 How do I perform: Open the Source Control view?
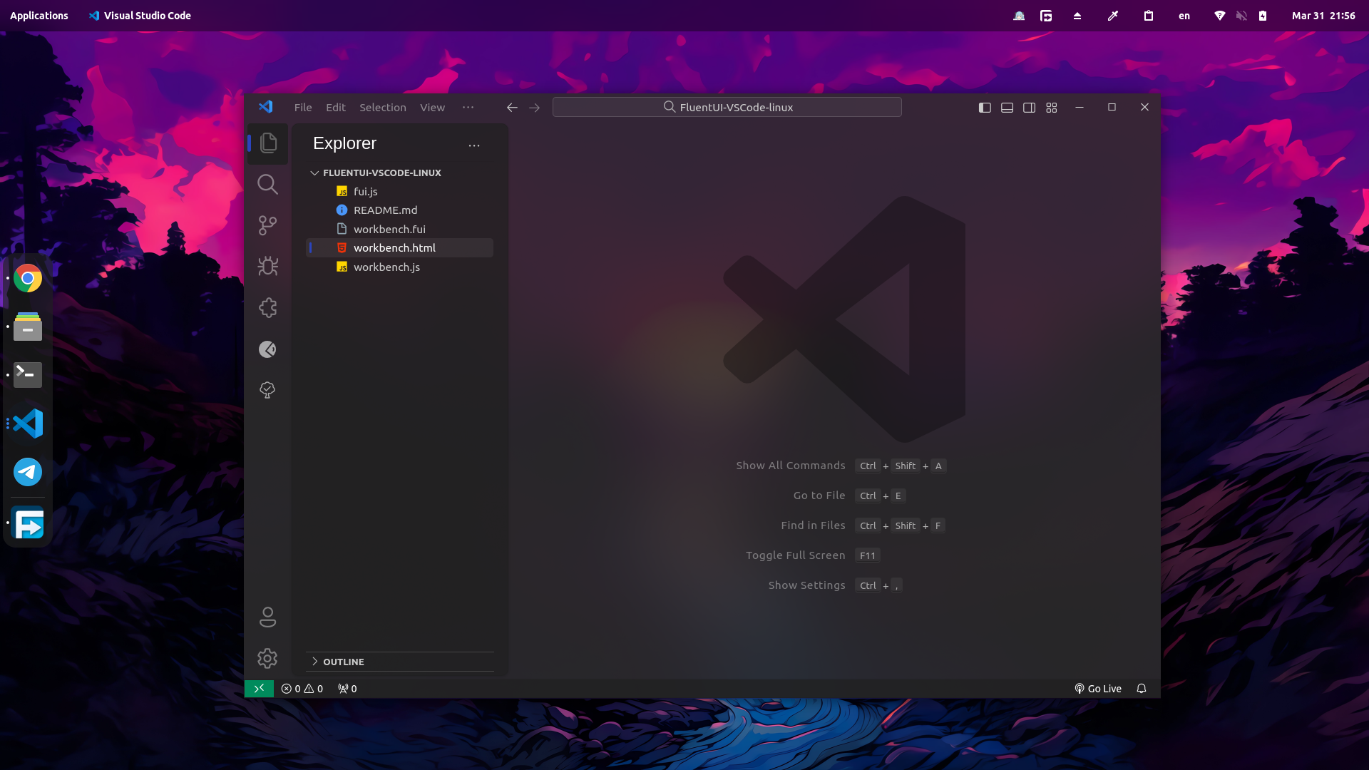[267, 225]
